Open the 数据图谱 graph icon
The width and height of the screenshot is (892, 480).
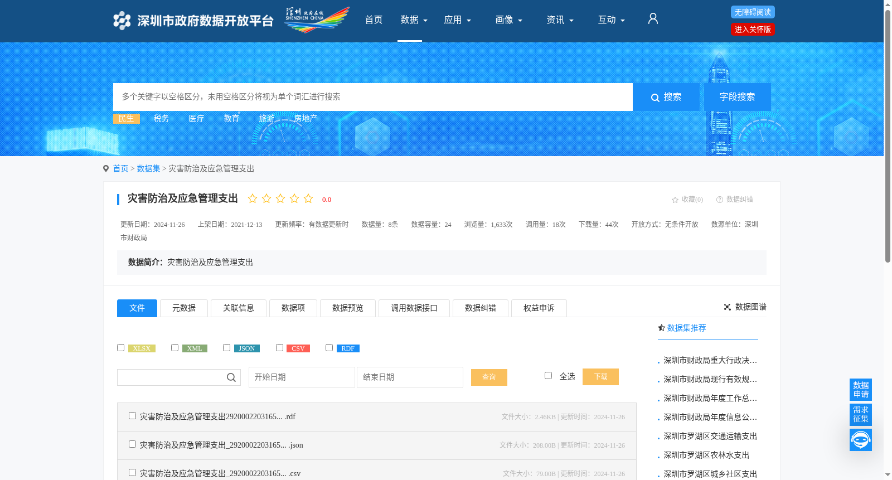(728, 307)
